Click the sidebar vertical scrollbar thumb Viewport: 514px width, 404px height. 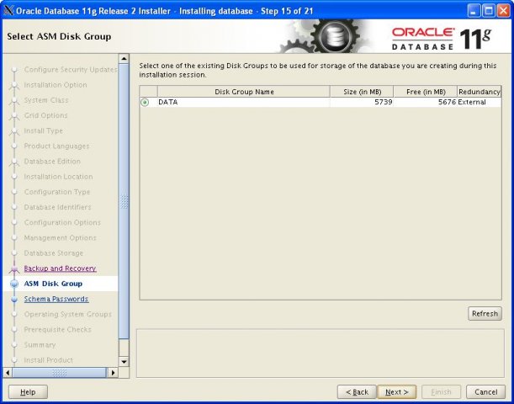pyautogui.click(x=124, y=201)
